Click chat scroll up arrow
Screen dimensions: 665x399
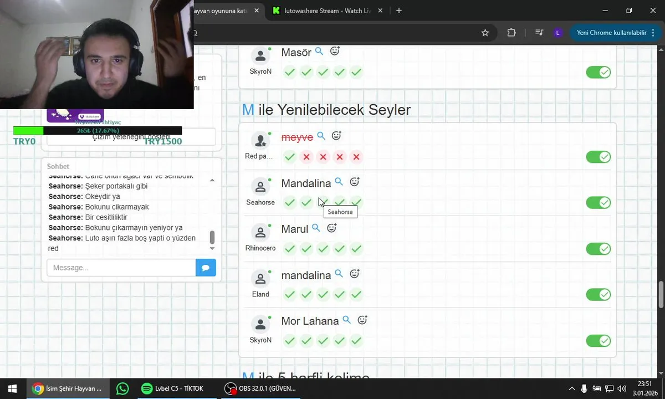(x=212, y=180)
